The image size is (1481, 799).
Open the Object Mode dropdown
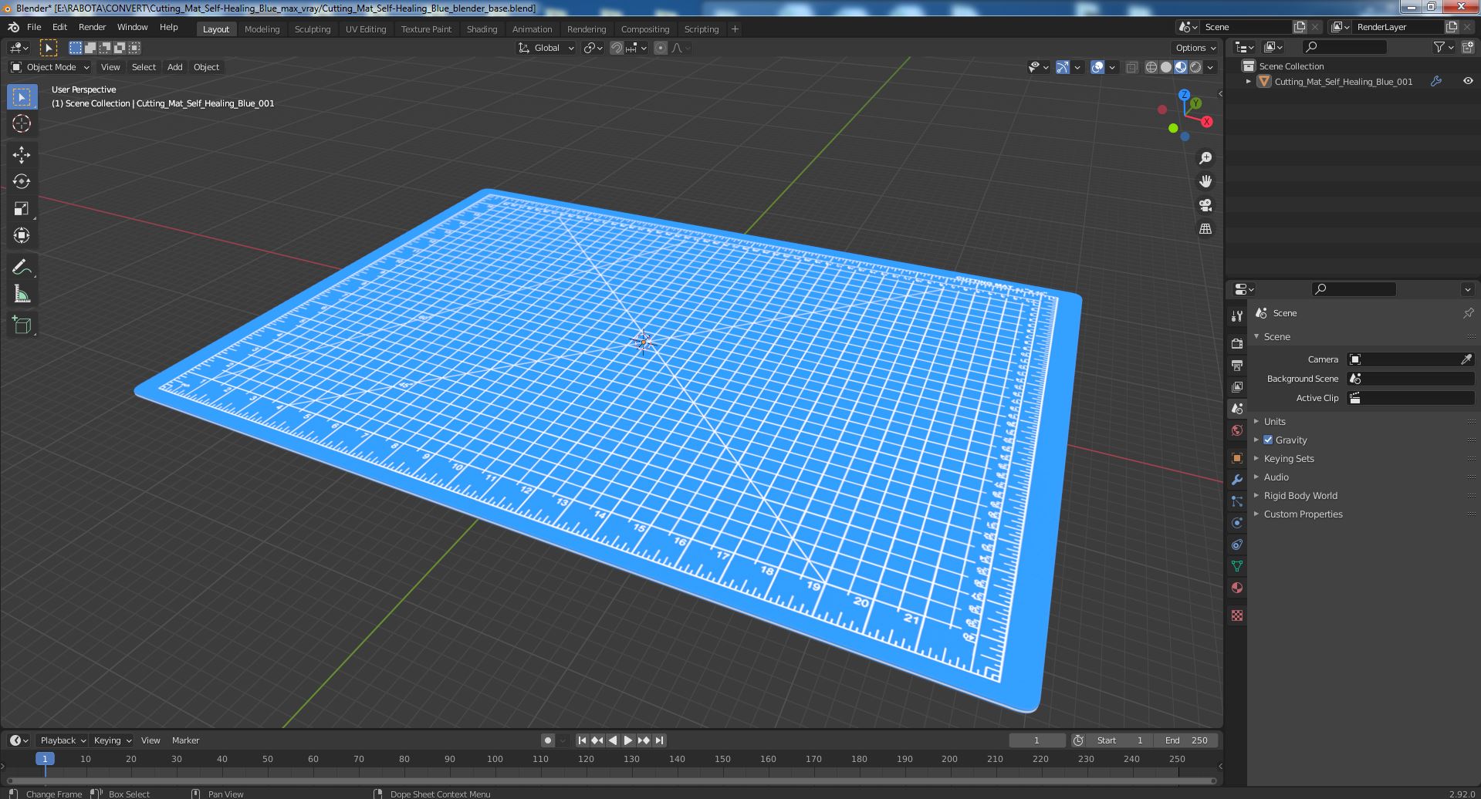(x=50, y=67)
